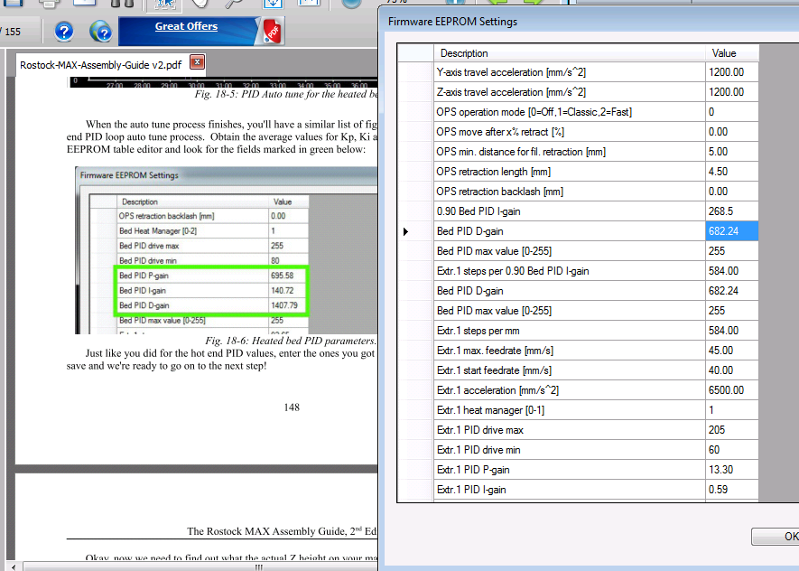Select the Extr.1 PID drive min value

[x=731, y=450]
